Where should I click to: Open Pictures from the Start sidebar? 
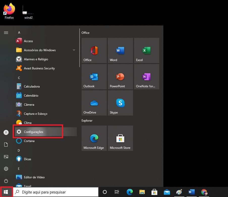tap(6, 157)
